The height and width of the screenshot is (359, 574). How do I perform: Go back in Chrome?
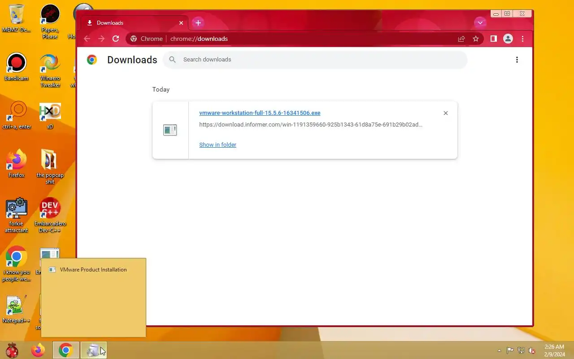[x=87, y=39]
